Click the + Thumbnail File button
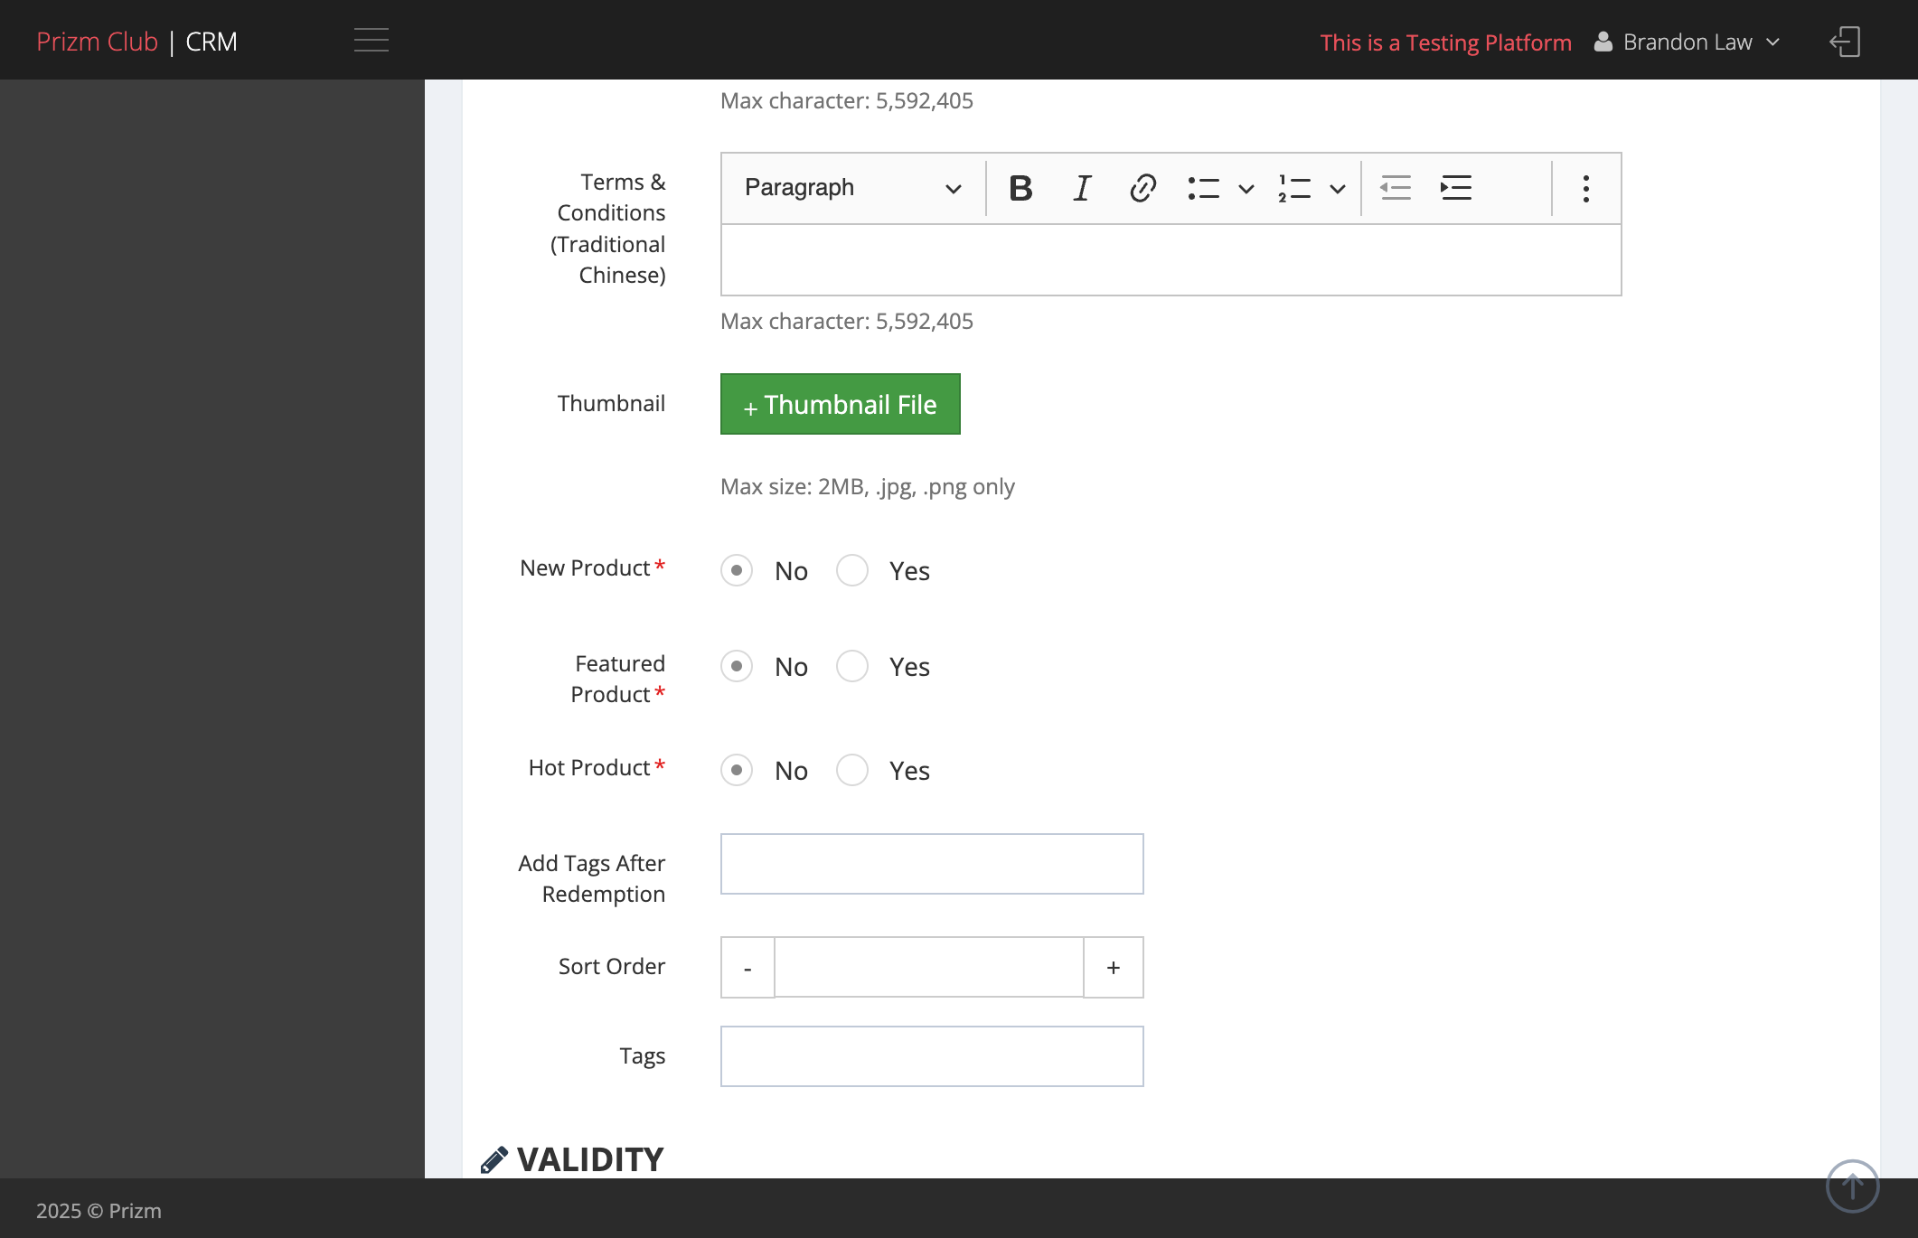This screenshot has height=1238, width=1918. (x=841, y=404)
